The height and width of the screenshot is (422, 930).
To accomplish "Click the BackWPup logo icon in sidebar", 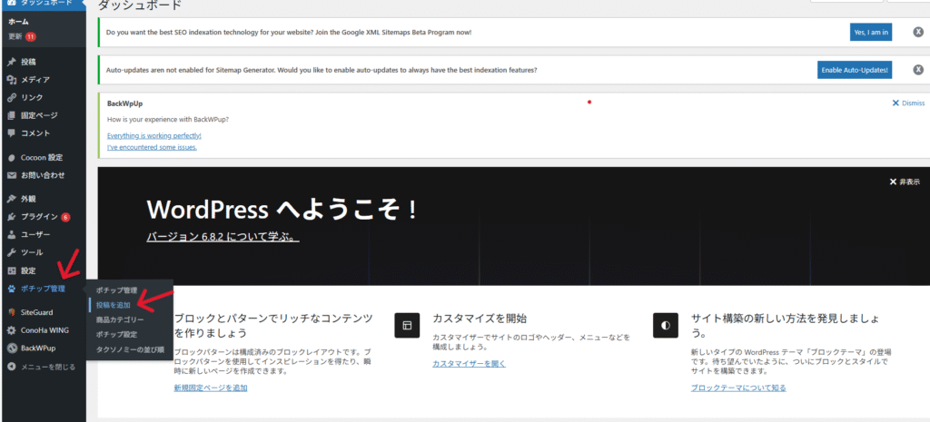I will click(x=11, y=348).
